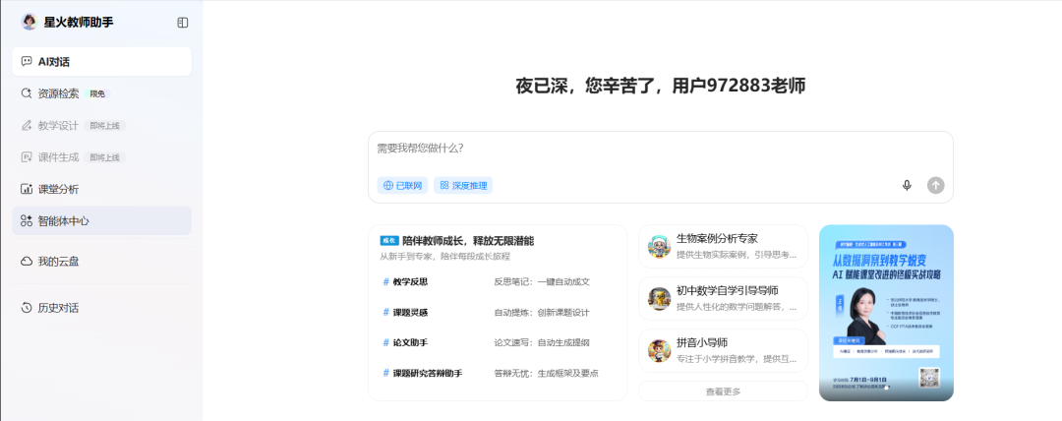
Task: Click the QR code on the banner
Action: [x=929, y=377]
